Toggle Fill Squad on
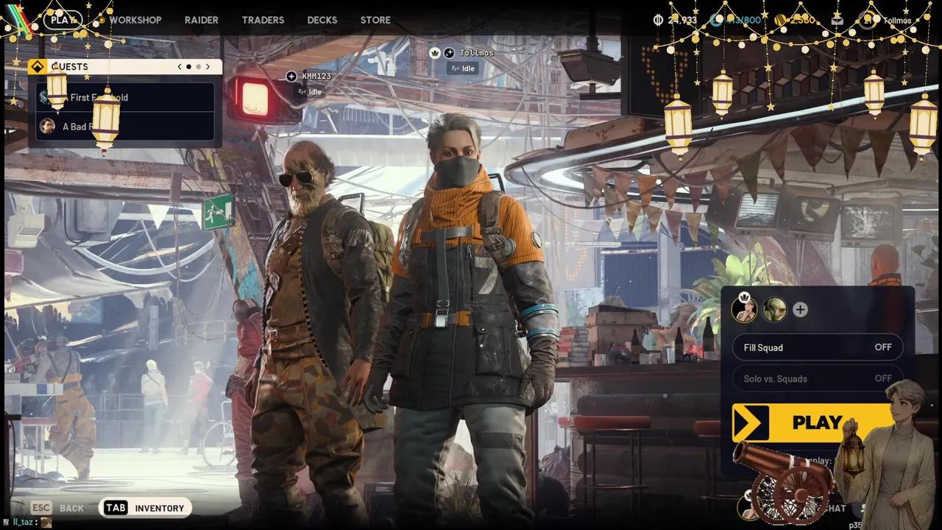The height and width of the screenshot is (530, 942). [818, 347]
